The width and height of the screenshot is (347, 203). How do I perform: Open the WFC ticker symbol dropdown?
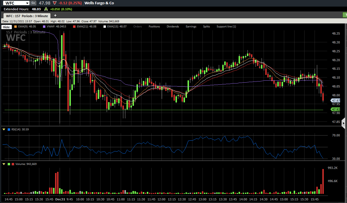(x=27, y=3)
